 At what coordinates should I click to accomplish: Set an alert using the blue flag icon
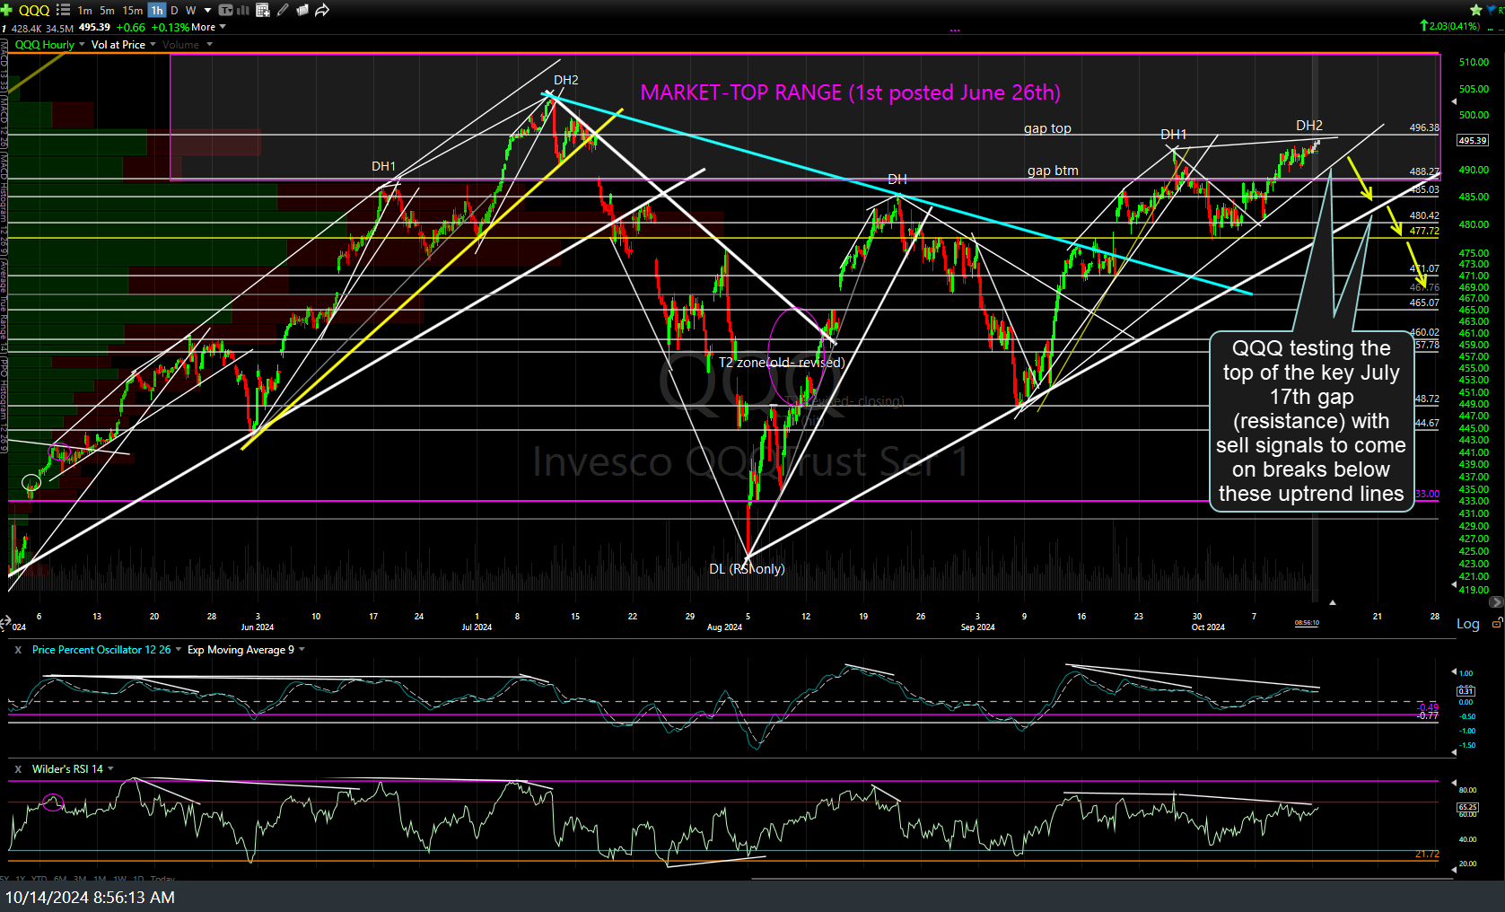[x=1491, y=10]
